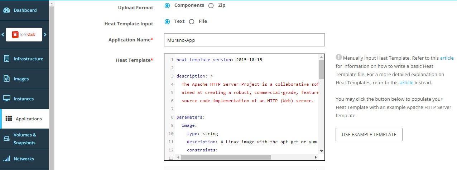Screen dimensions: 457x170
Task: Choose File as Heat Template input
Action: (x=192, y=22)
